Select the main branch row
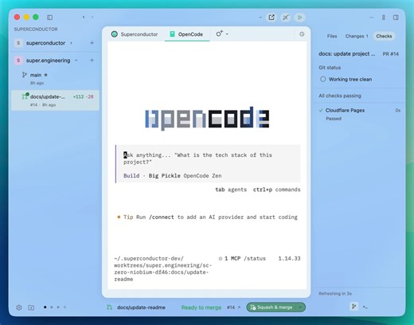The image size is (414, 325). point(55,79)
